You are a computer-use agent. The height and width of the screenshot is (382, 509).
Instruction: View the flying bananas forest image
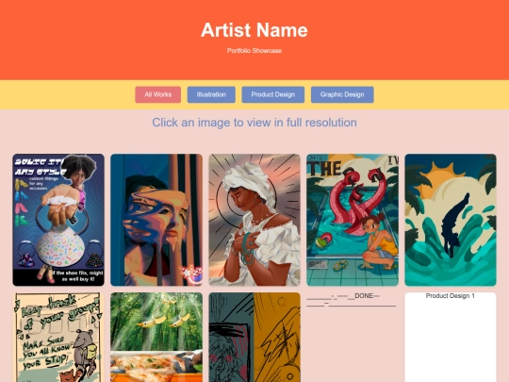click(x=156, y=337)
